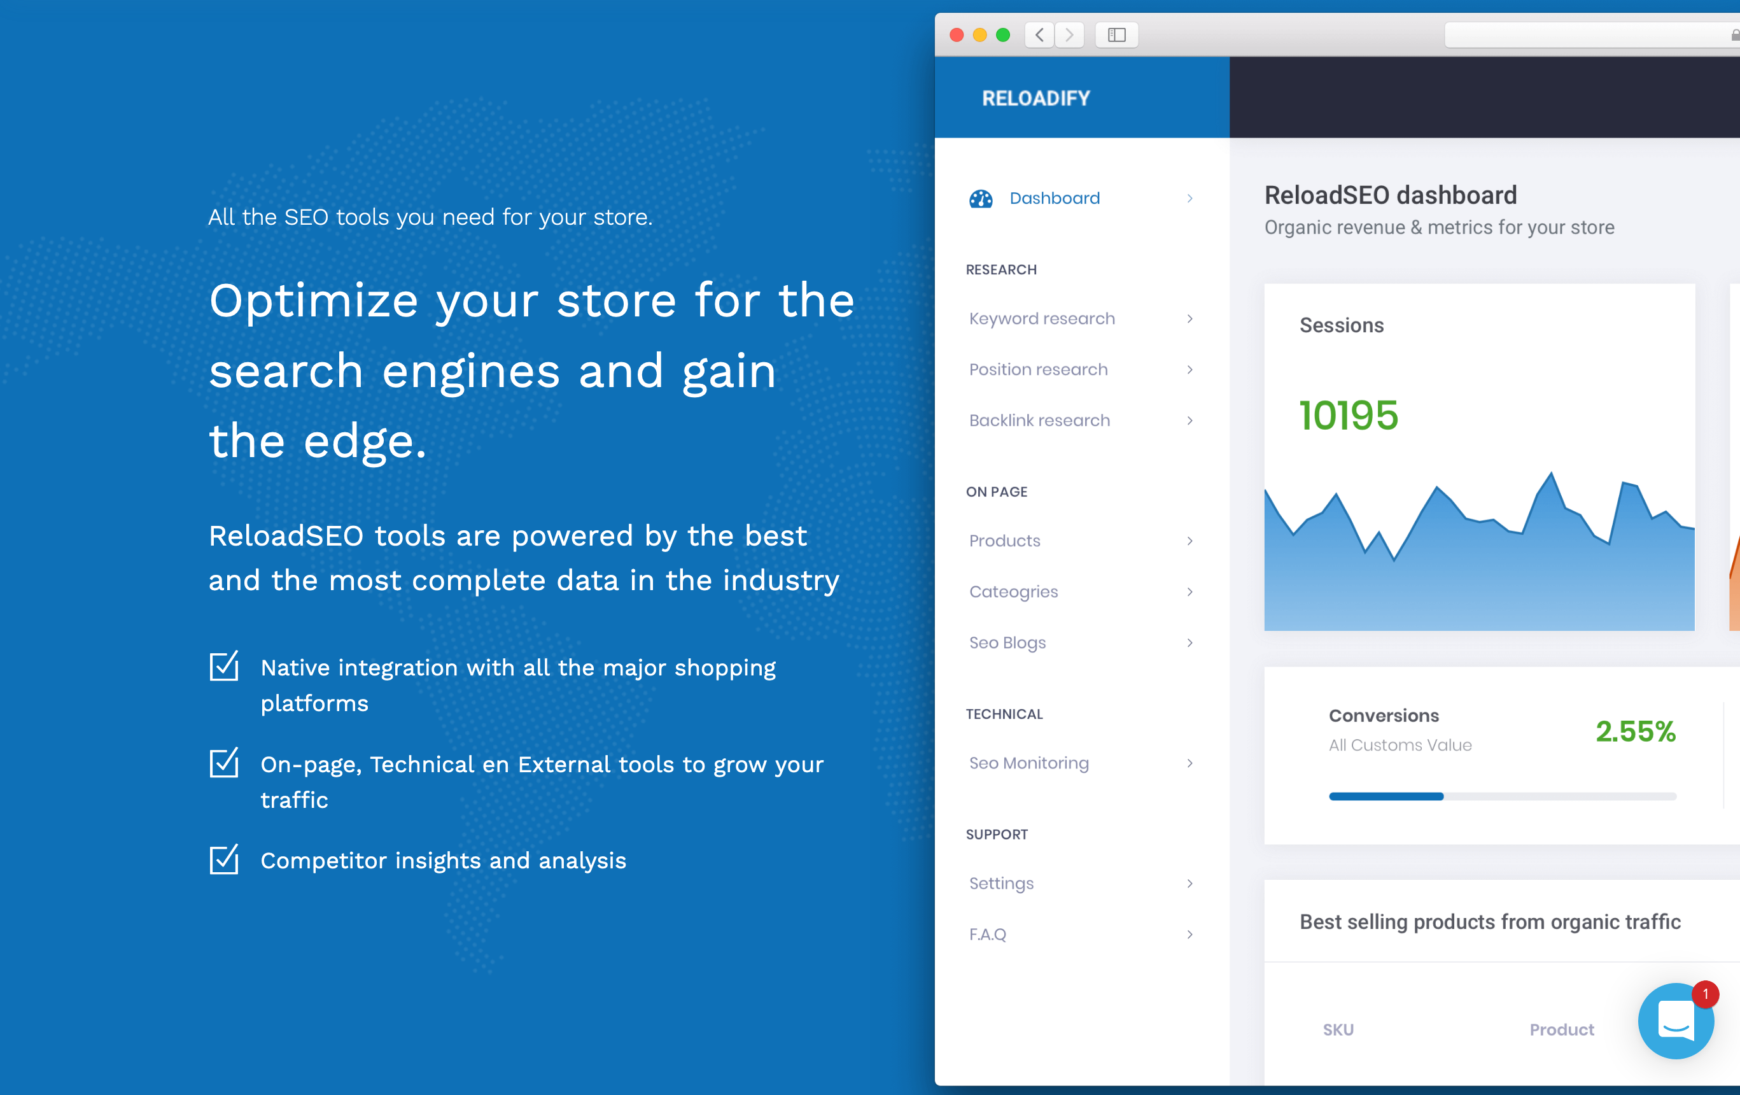
Task: Open the chat widget bubble
Action: [x=1676, y=1021]
